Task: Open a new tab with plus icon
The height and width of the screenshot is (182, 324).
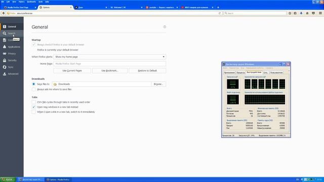Action: 218,8
